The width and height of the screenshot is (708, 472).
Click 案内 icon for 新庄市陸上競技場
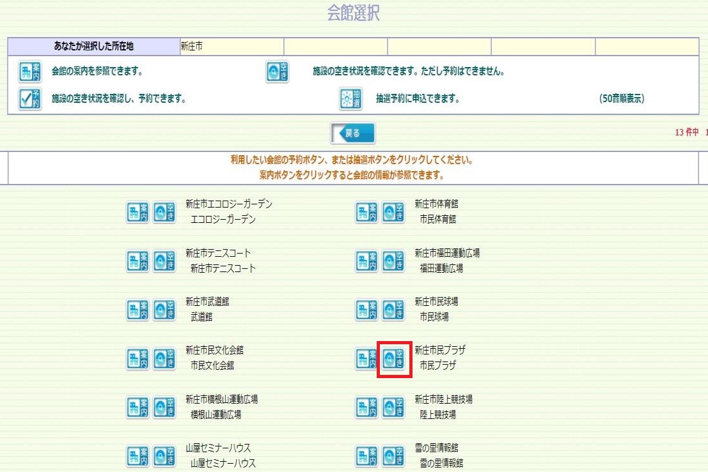366,407
